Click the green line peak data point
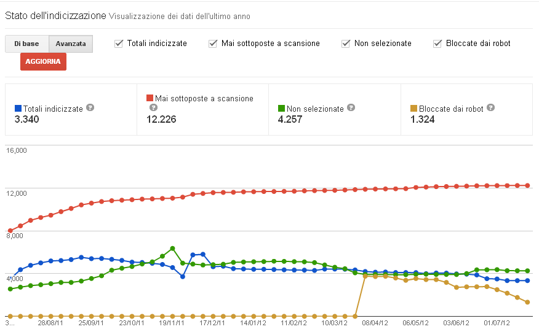This screenshot has width=539, height=332. [x=173, y=249]
